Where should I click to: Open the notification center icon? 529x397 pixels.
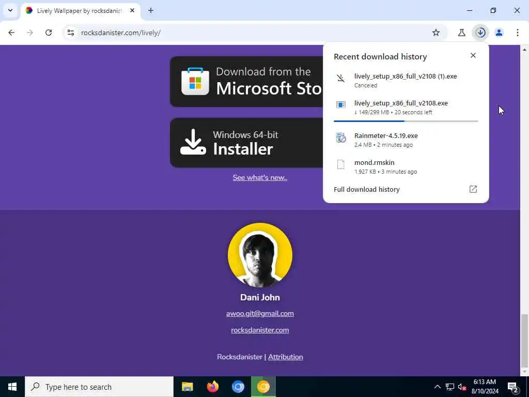pos(513,387)
